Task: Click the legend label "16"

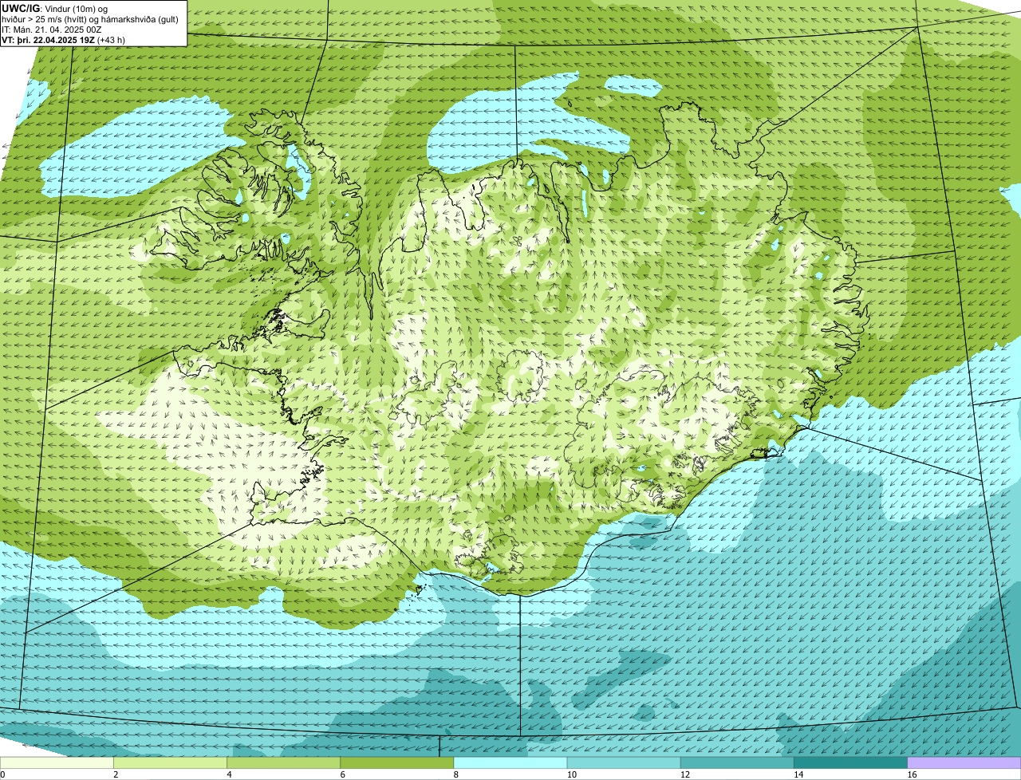Action: point(912,774)
